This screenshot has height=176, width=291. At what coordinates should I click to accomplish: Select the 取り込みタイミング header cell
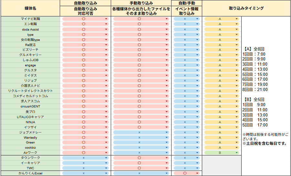tap(246, 8)
